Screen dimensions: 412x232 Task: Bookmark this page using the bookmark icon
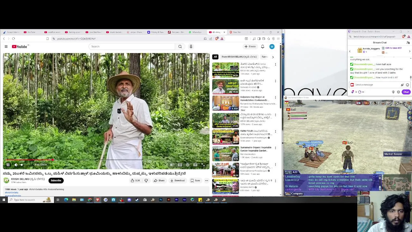pyautogui.click(x=47, y=39)
